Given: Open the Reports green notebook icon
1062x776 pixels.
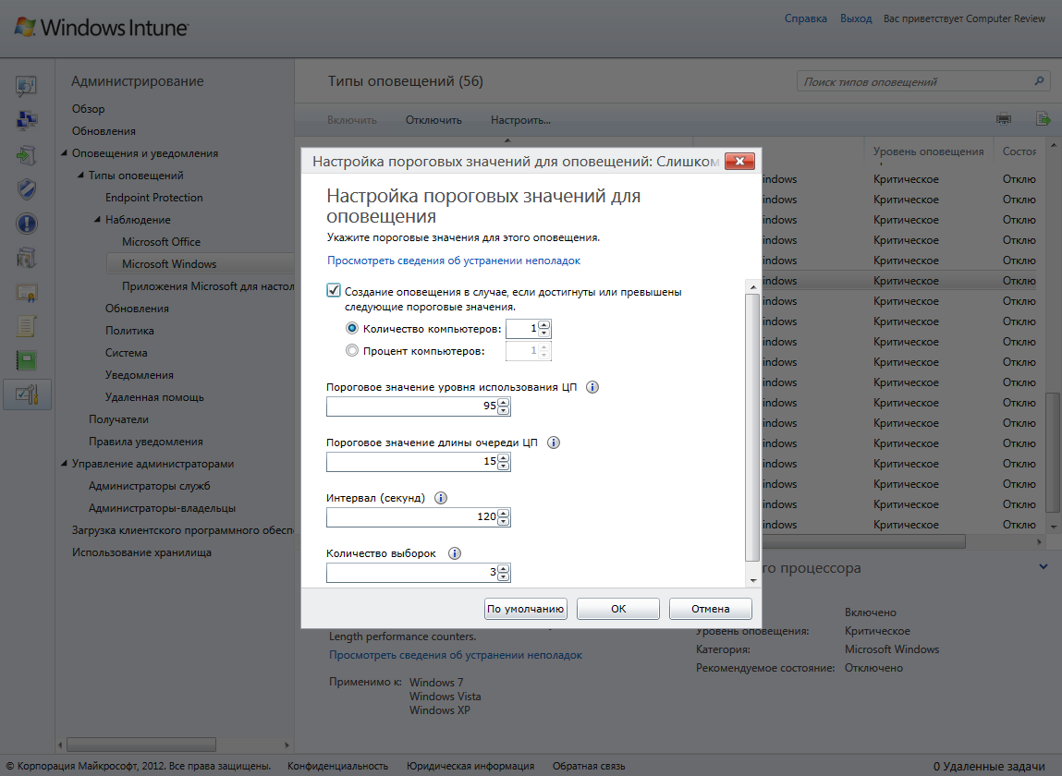Looking at the screenshot, I should tap(27, 360).
